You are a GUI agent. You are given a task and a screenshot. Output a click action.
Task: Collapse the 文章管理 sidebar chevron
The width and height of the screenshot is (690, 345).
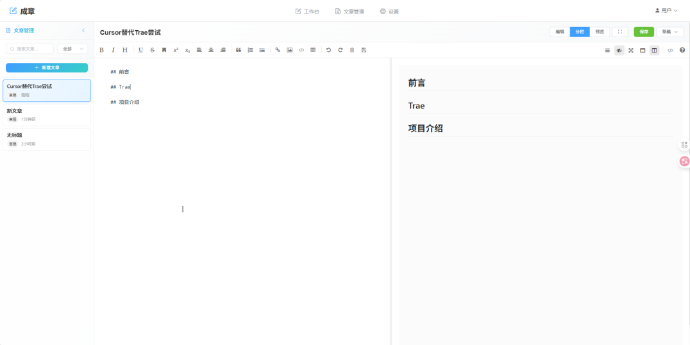pyautogui.click(x=83, y=30)
